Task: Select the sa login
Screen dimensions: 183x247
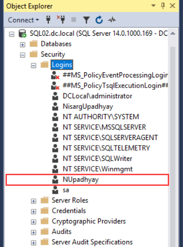Action: [x=66, y=190]
